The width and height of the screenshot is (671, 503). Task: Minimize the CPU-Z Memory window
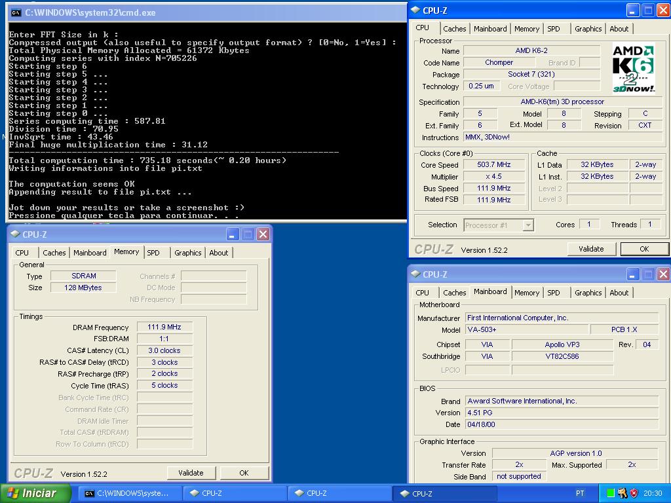233,234
